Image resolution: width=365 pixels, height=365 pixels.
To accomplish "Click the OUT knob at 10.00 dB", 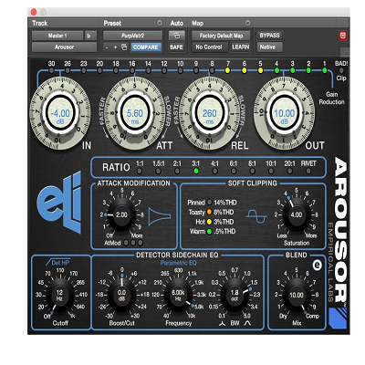I will coord(285,114).
